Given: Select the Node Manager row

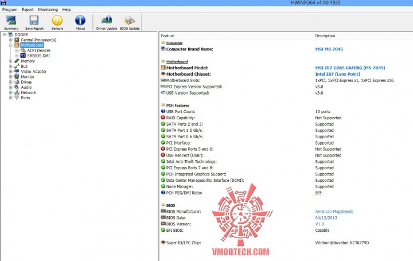Looking at the screenshot, I should (x=286, y=186).
